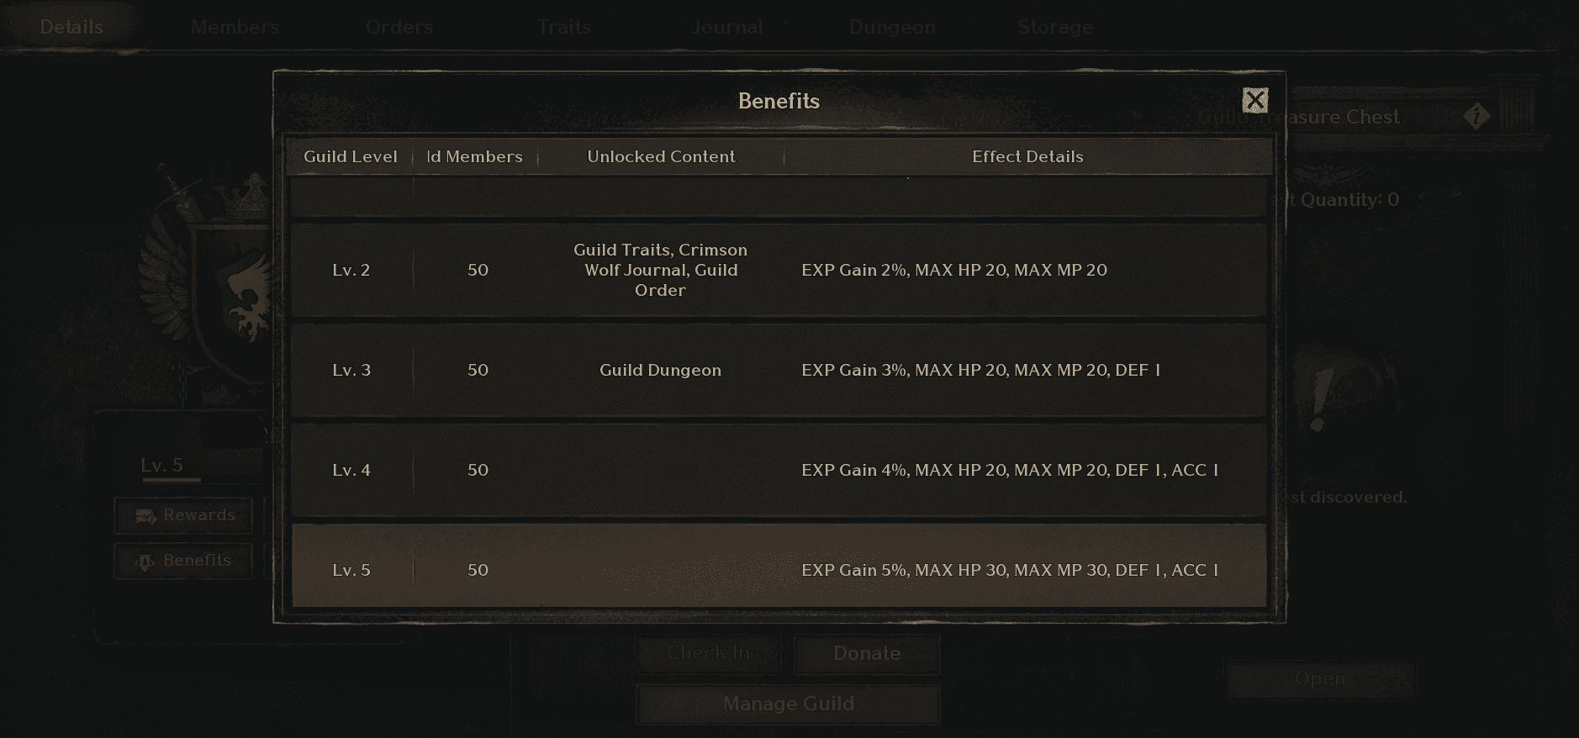Viewport: 1579px width, 738px height.
Task: Click the Rewards chest icon
Action: pos(145,515)
